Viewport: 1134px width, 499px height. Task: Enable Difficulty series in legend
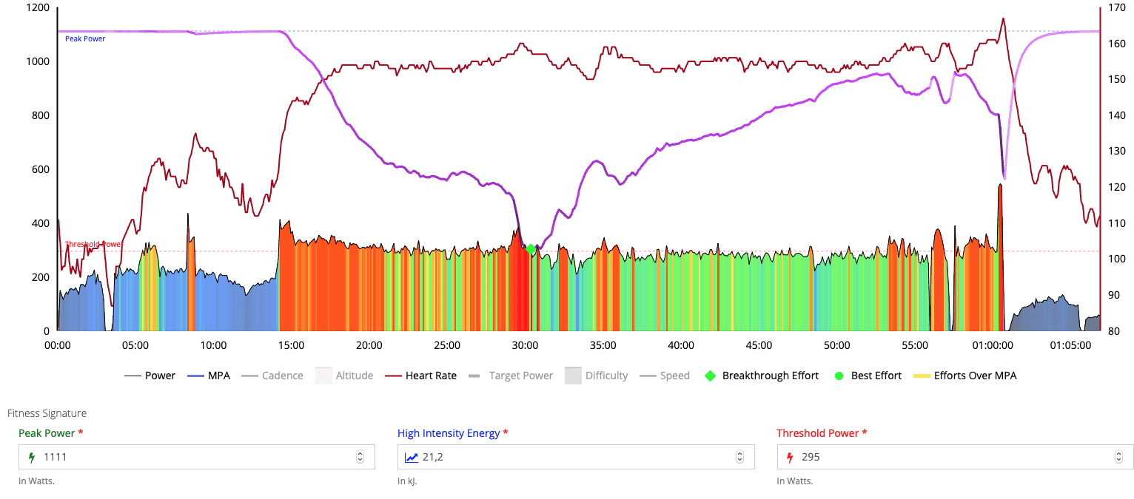coord(597,376)
